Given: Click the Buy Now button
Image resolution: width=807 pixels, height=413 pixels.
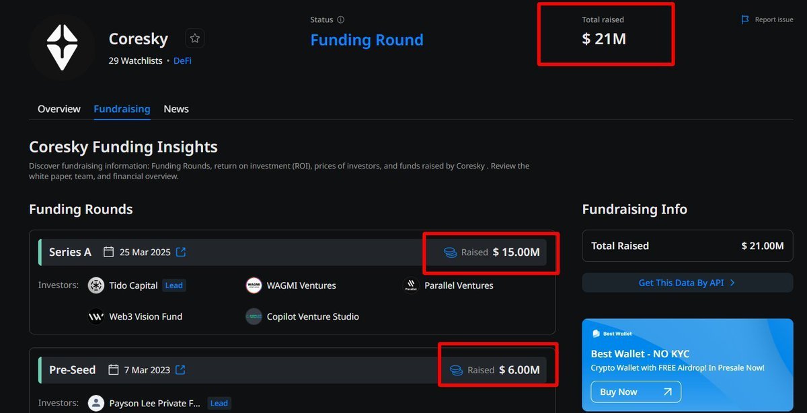Looking at the screenshot, I should [635, 392].
